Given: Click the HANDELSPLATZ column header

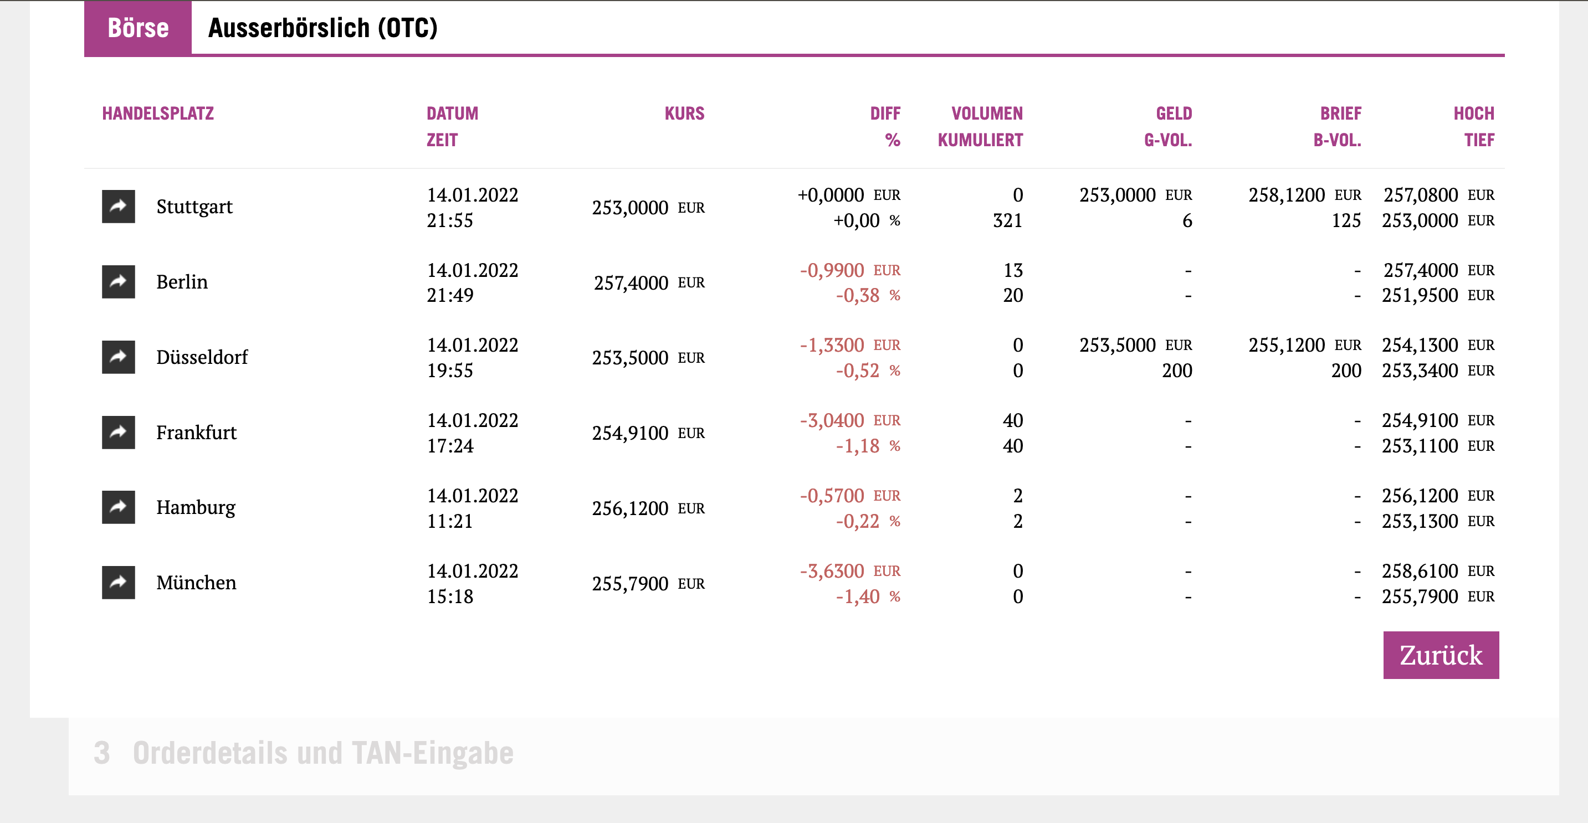Looking at the screenshot, I should [158, 114].
